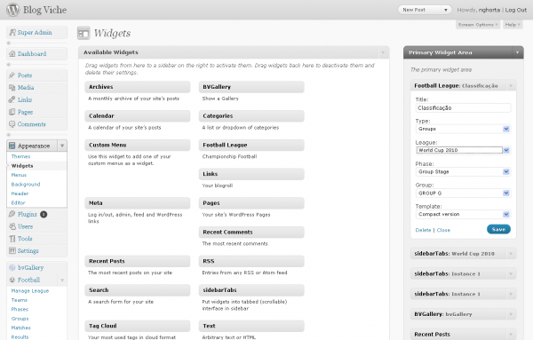Open Screen Options tab

tap(478, 25)
